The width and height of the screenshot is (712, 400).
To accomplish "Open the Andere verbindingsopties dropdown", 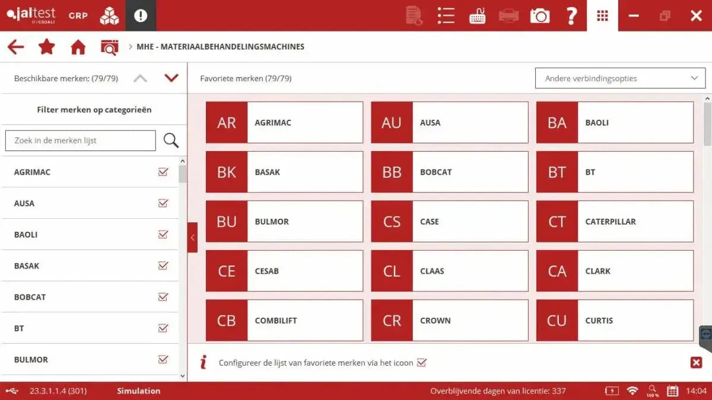I will click(x=619, y=78).
